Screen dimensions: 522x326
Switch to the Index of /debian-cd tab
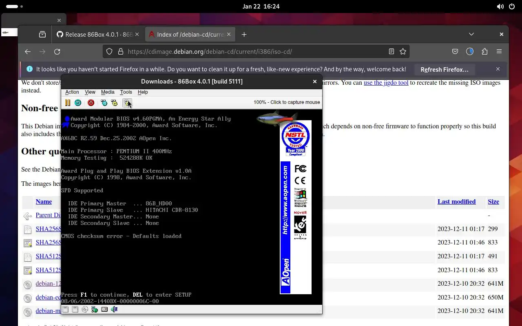pyautogui.click(x=190, y=35)
